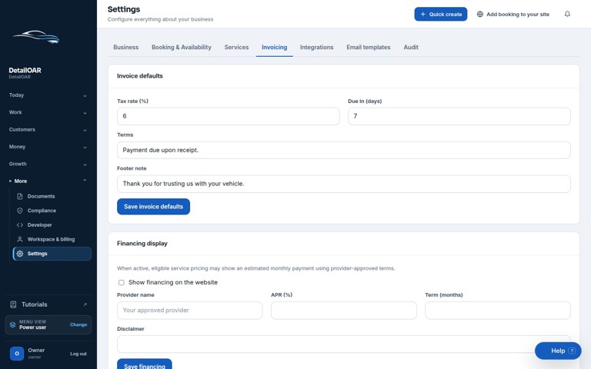Click the external-link arrow next to Tutorials
Image resolution: width=591 pixels, height=369 pixels.
pyautogui.click(x=85, y=304)
